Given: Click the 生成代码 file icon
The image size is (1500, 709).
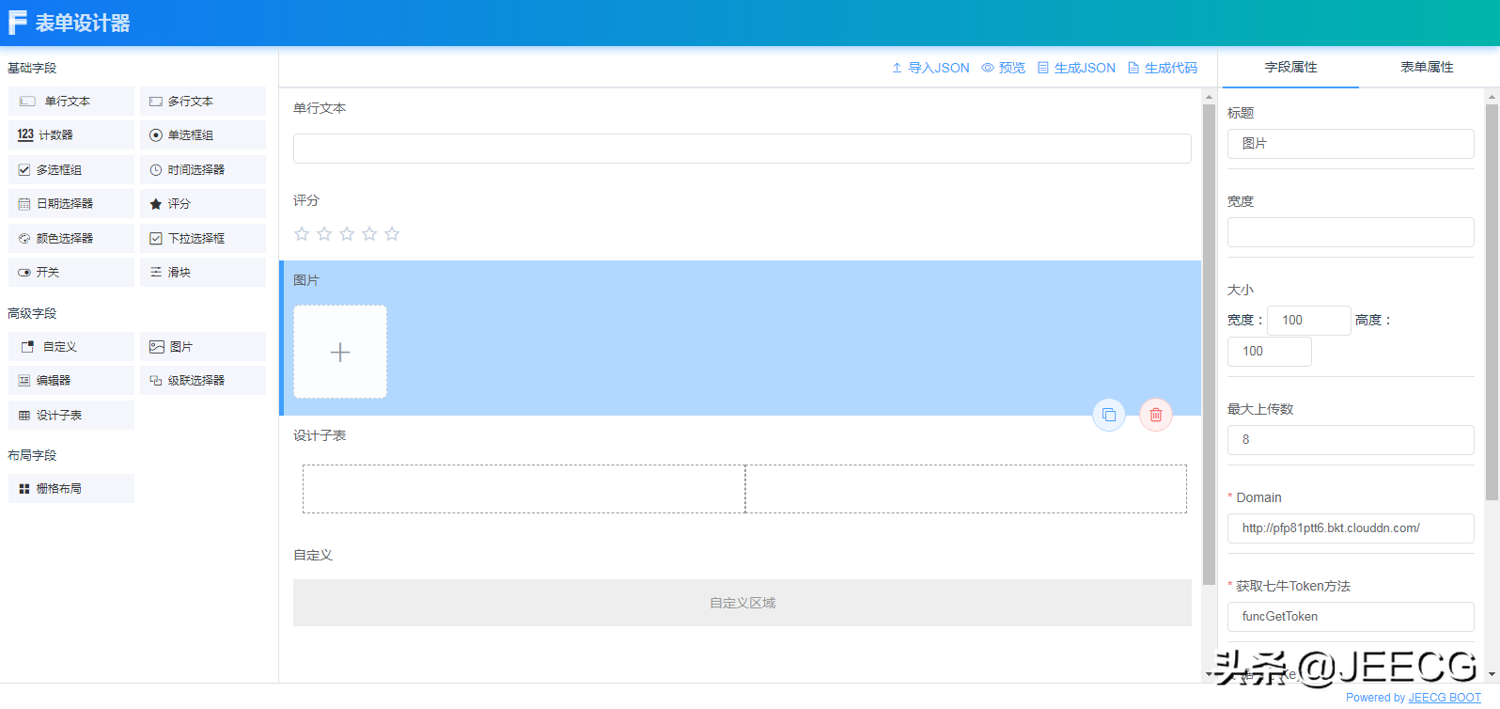Looking at the screenshot, I should [x=1133, y=68].
